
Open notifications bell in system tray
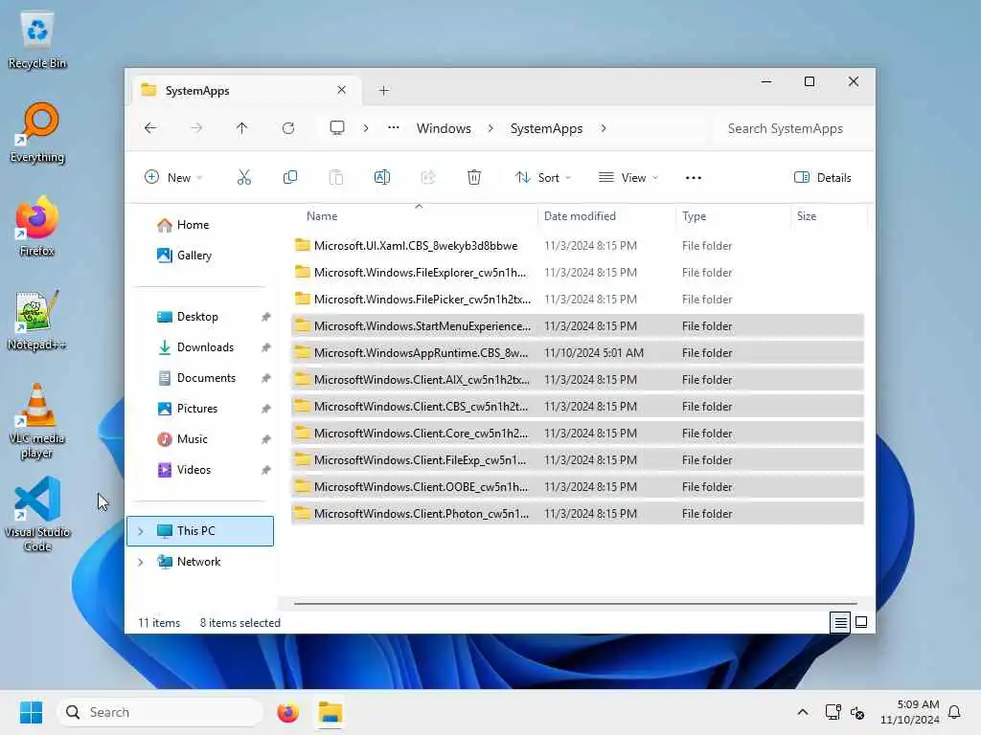click(955, 712)
